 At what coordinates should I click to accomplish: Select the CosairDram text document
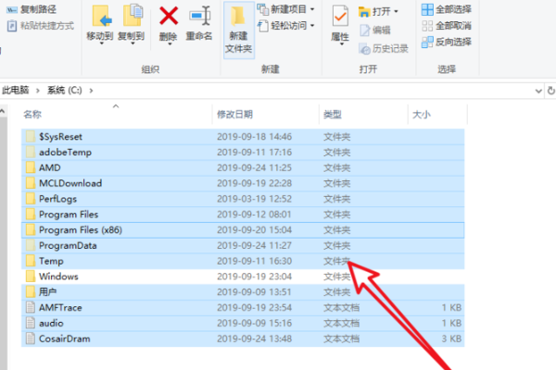pyautogui.click(x=243, y=339)
